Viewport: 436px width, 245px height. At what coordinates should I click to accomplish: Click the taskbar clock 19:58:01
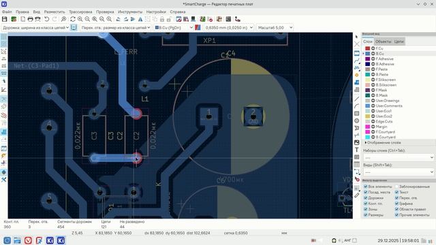398,240
